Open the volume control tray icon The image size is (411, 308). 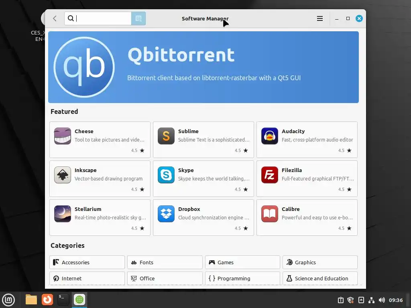coord(382,300)
